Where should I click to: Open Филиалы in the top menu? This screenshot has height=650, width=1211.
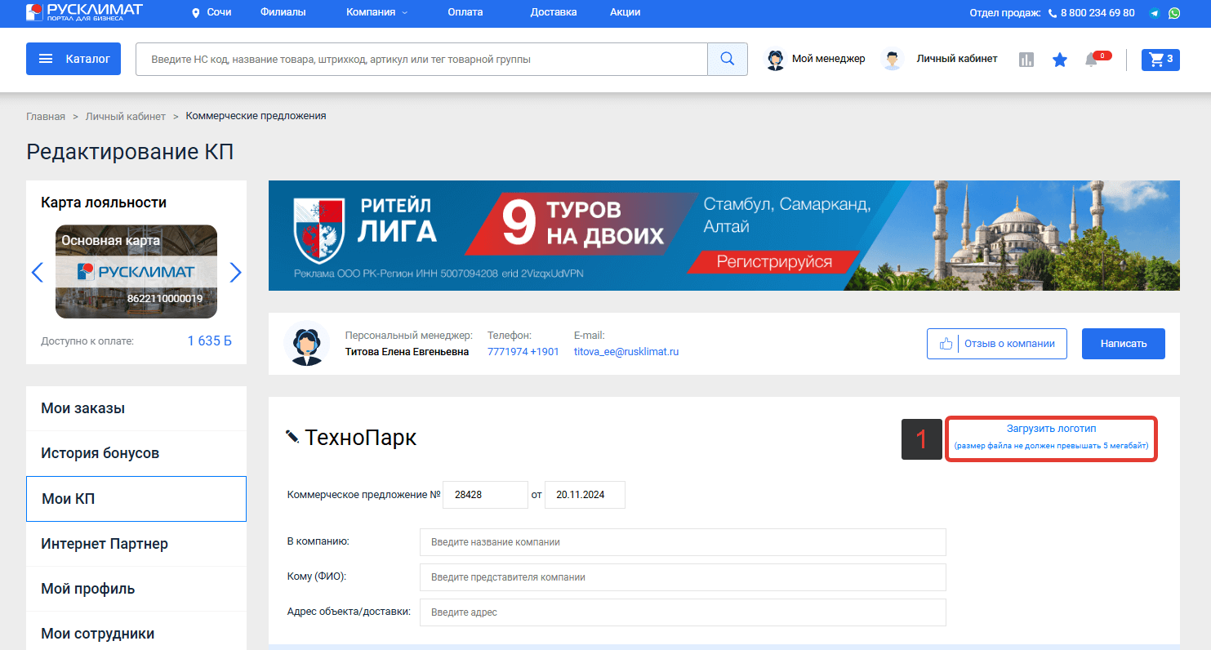click(x=283, y=12)
